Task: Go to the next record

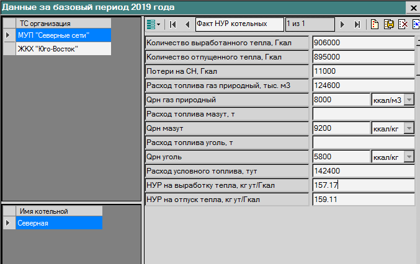Action: point(342,24)
